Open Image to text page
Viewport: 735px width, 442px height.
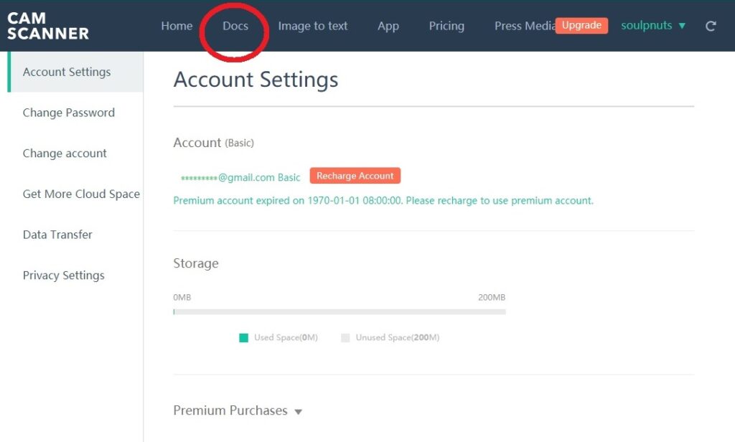coord(313,26)
